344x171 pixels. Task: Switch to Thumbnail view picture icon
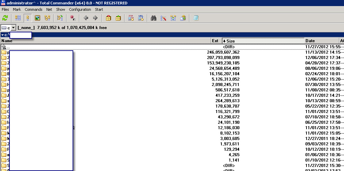(x=37, y=18)
